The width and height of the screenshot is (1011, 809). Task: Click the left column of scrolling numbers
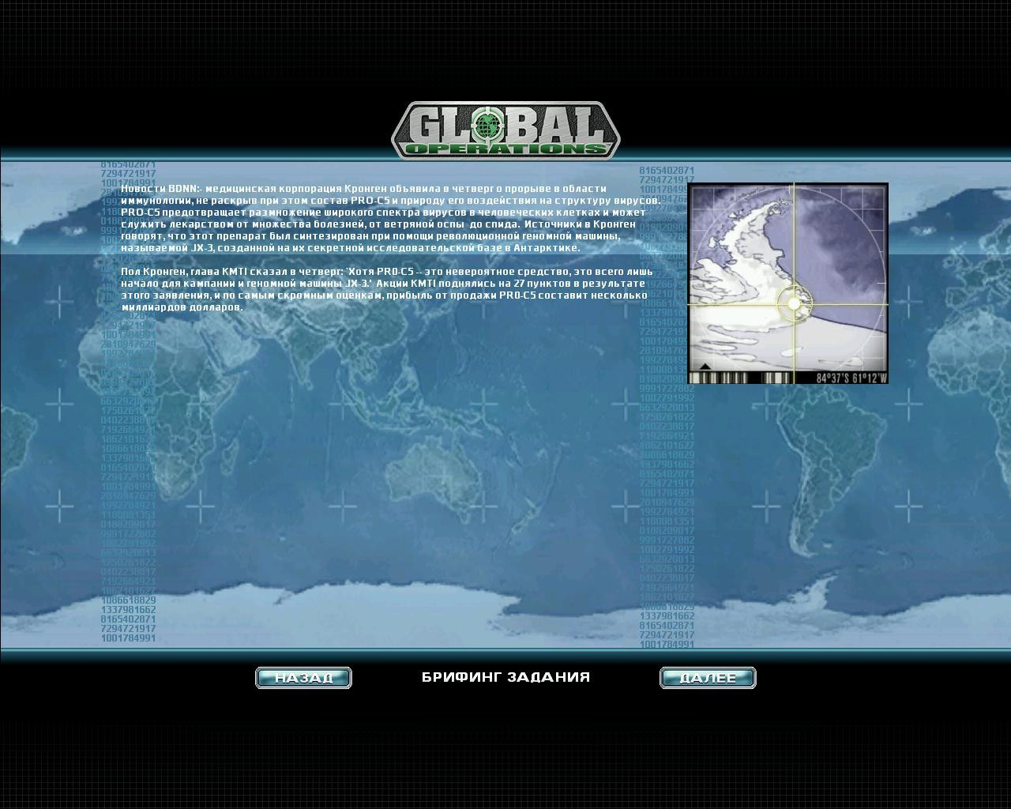128,401
